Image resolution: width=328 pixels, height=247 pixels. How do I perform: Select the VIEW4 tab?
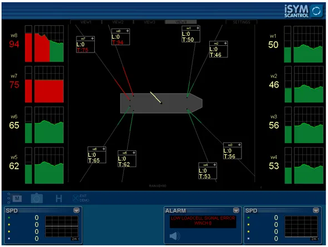point(181,22)
